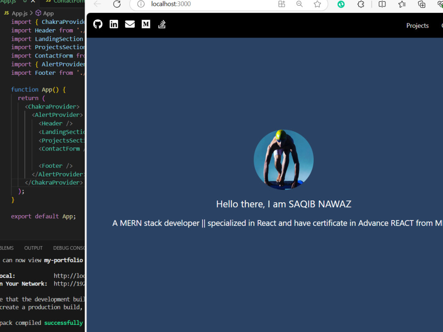443x332 pixels.
Task: Click the '<Footer />' code line
Action: (56, 166)
